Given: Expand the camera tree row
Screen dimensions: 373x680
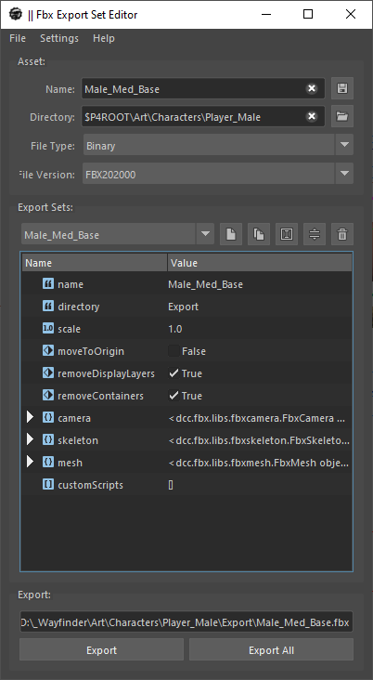Looking at the screenshot, I should click(x=30, y=418).
